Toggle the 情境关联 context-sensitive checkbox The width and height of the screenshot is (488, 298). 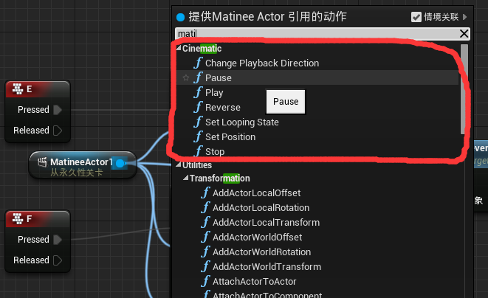coord(416,17)
